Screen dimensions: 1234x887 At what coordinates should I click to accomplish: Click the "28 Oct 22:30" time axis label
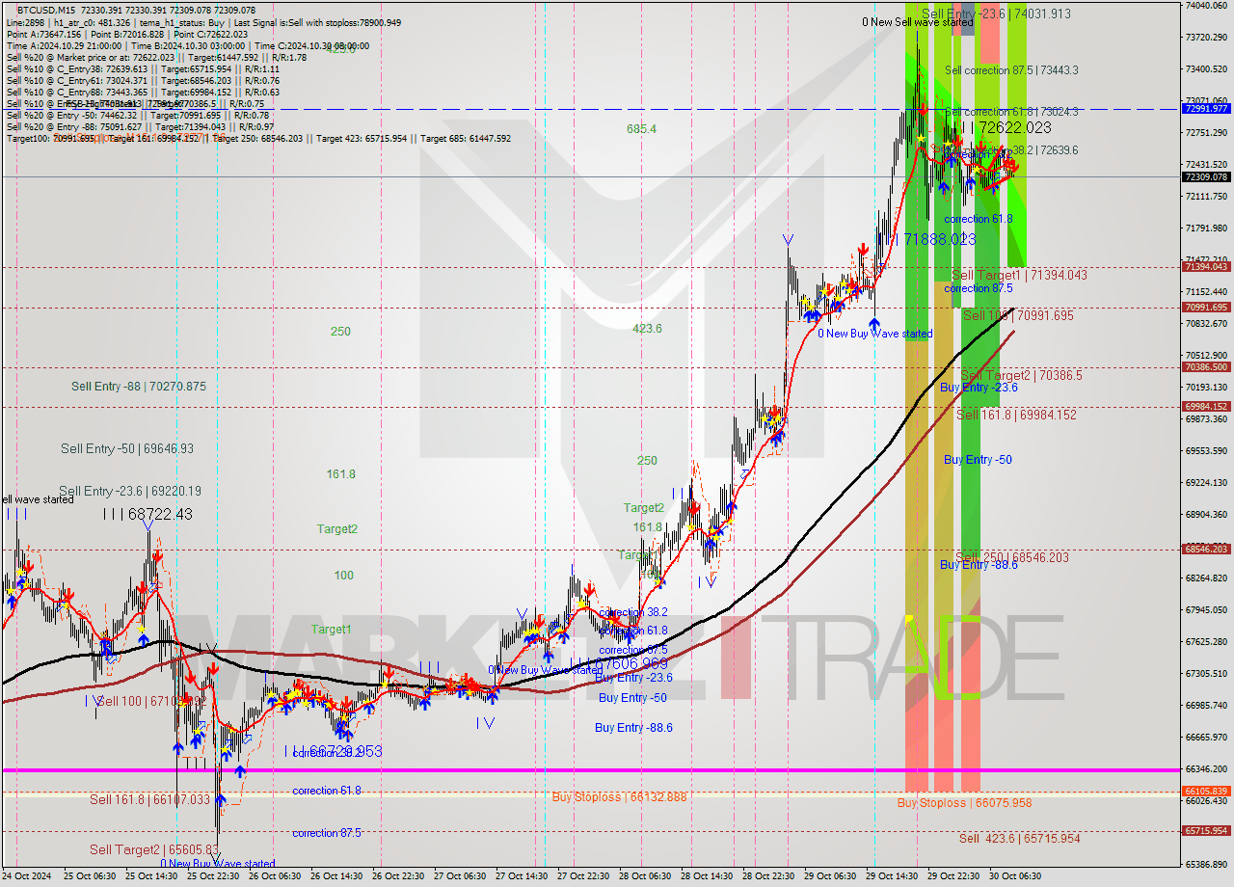click(770, 876)
